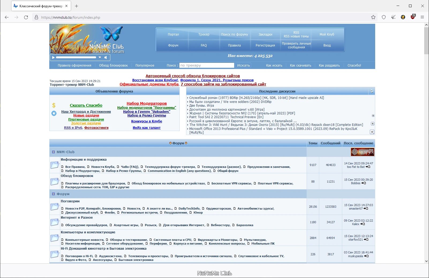Close the Классический форум-трекер tab

pyautogui.click(x=66, y=6)
